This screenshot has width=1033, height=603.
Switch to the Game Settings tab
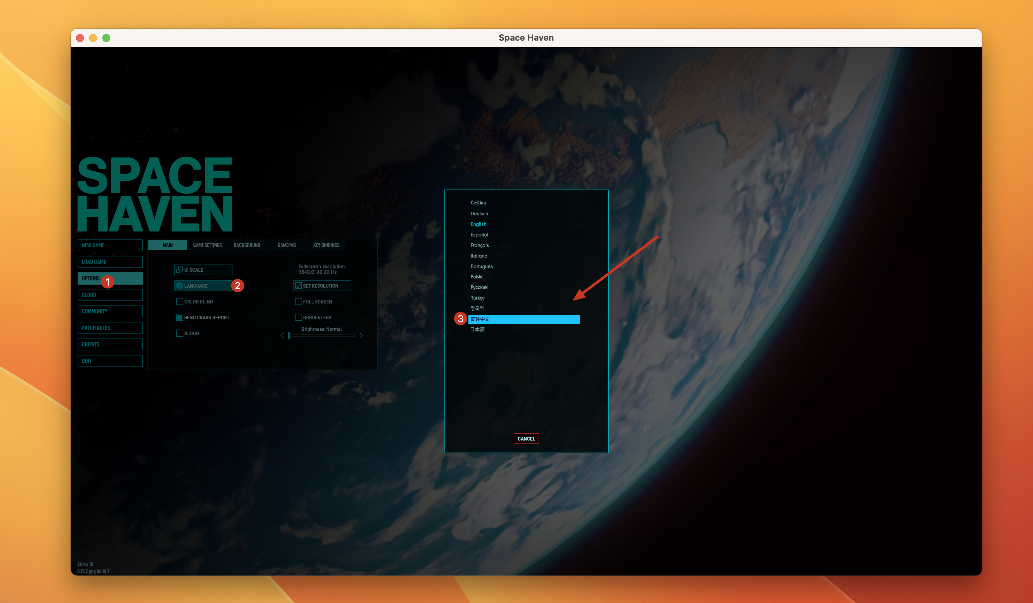207,245
